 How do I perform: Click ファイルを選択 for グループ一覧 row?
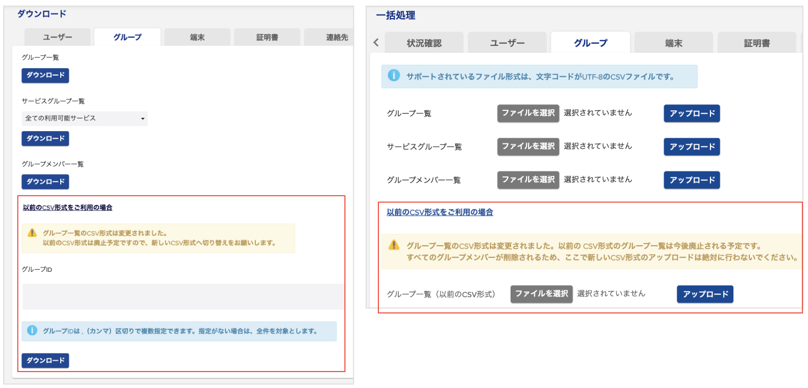pyautogui.click(x=528, y=113)
